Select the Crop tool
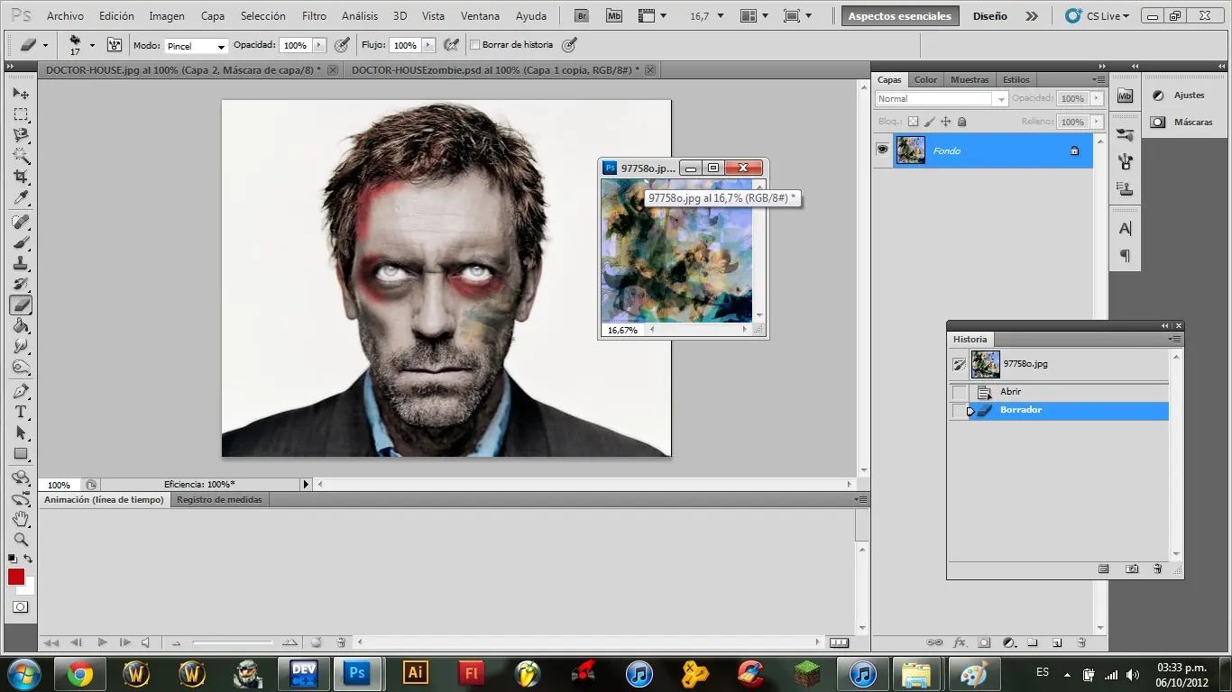Viewport: 1232px width, 692px height. coord(20,177)
